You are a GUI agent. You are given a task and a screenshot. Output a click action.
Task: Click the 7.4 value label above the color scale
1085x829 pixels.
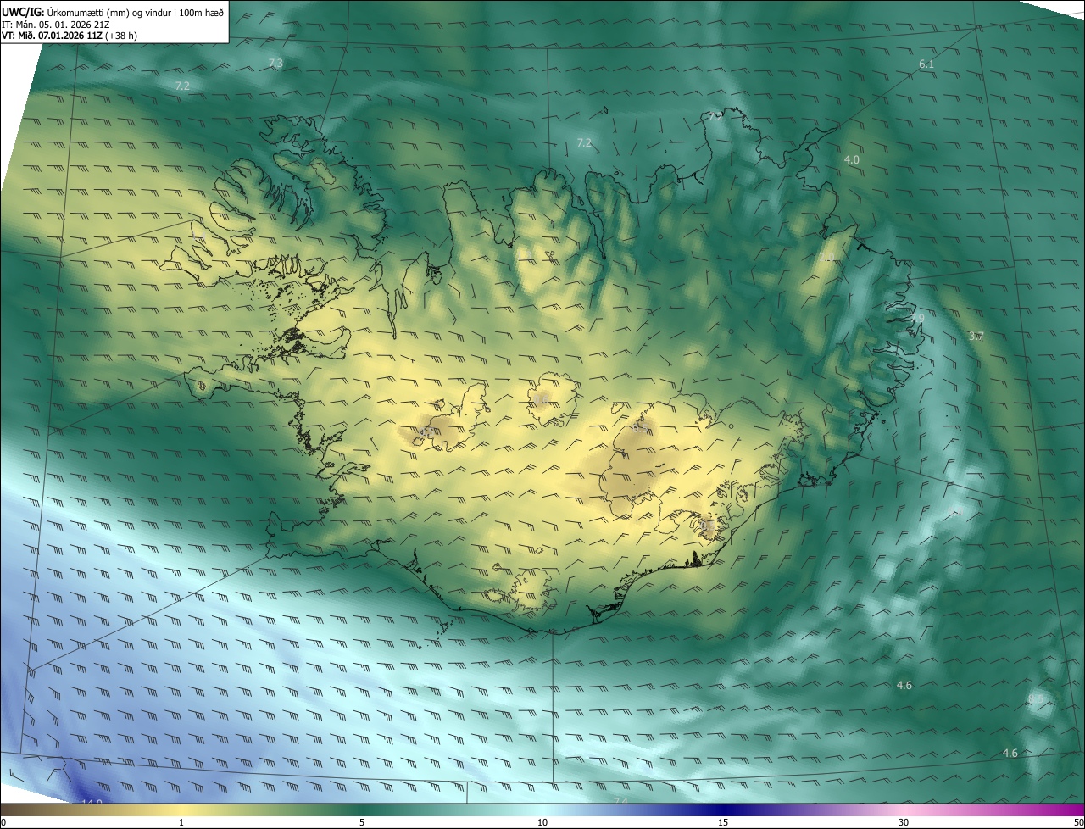click(620, 801)
